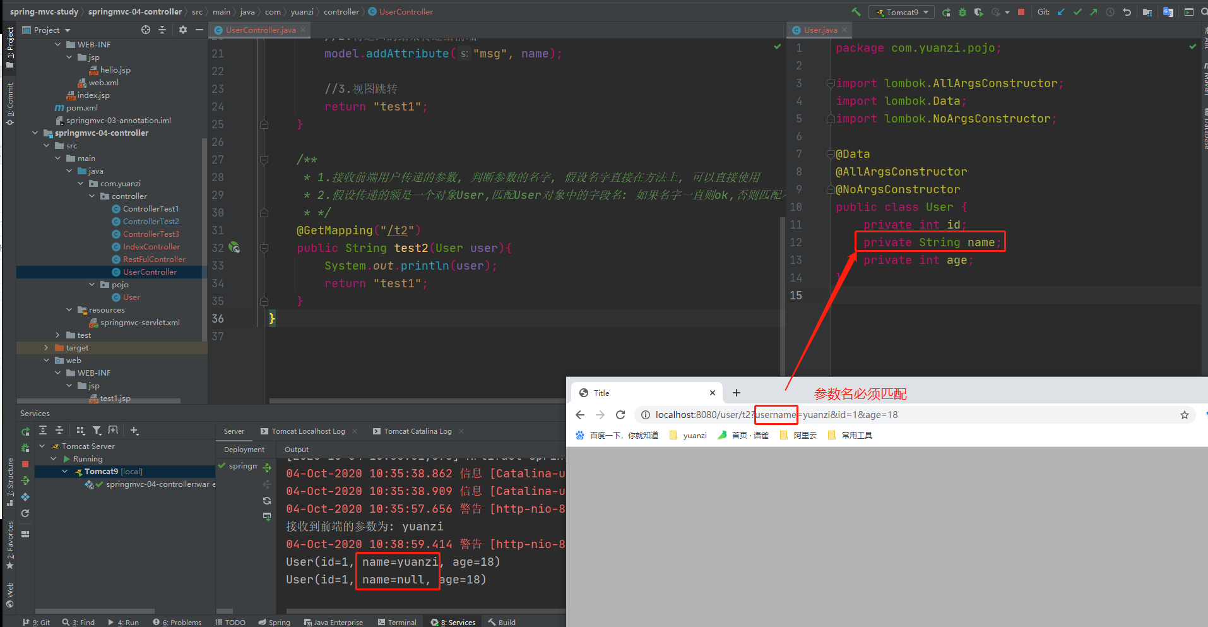This screenshot has height=627, width=1208.
Task: Push commits with the green Git arrow
Action: 1094,12
